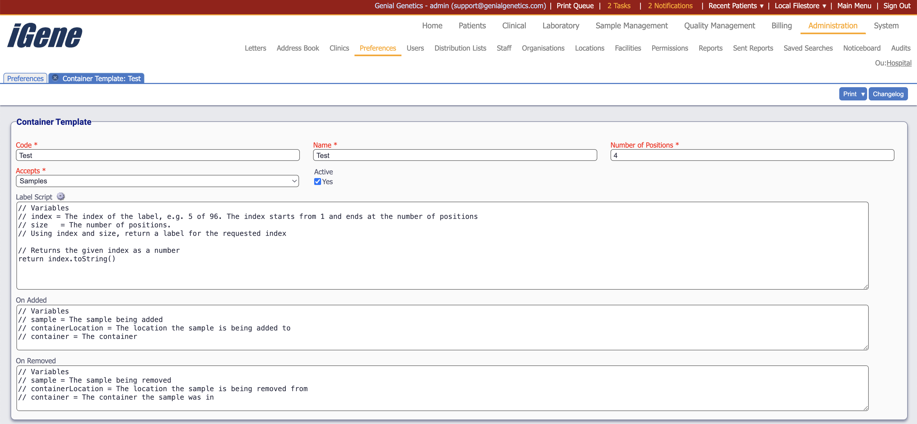Uncheck the Active Yes checkbox

(x=317, y=181)
